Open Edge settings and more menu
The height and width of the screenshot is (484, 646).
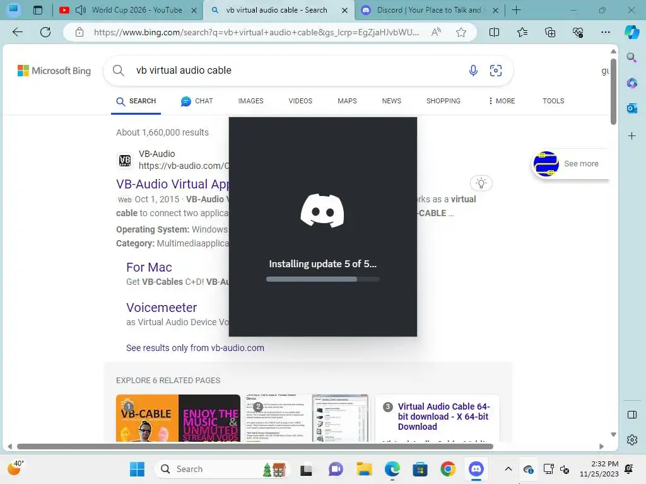click(605, 32)
